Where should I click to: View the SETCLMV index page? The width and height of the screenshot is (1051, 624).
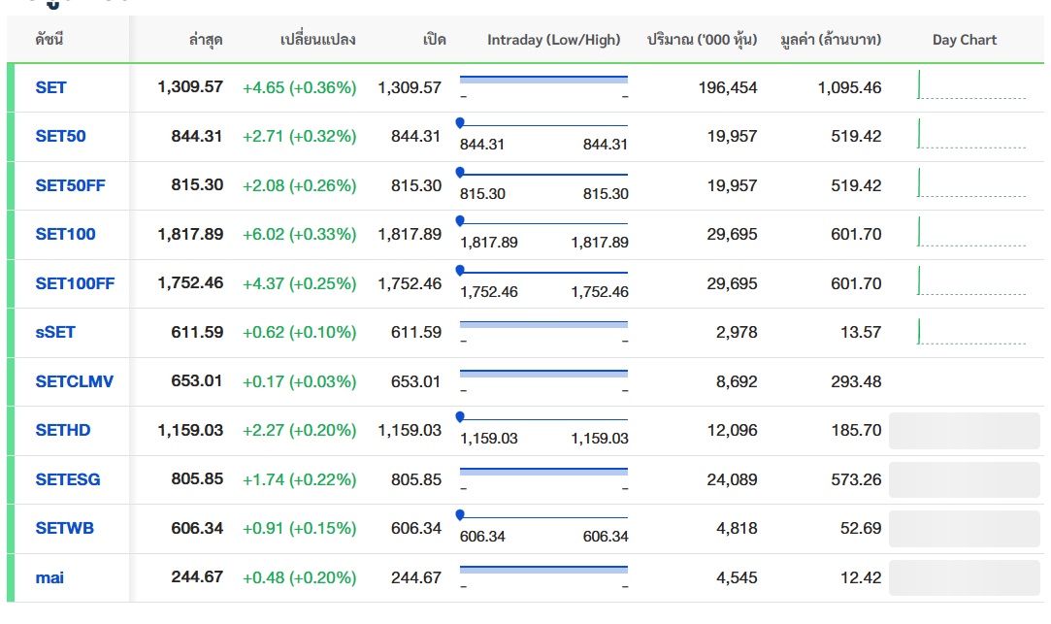pos(74,381)
